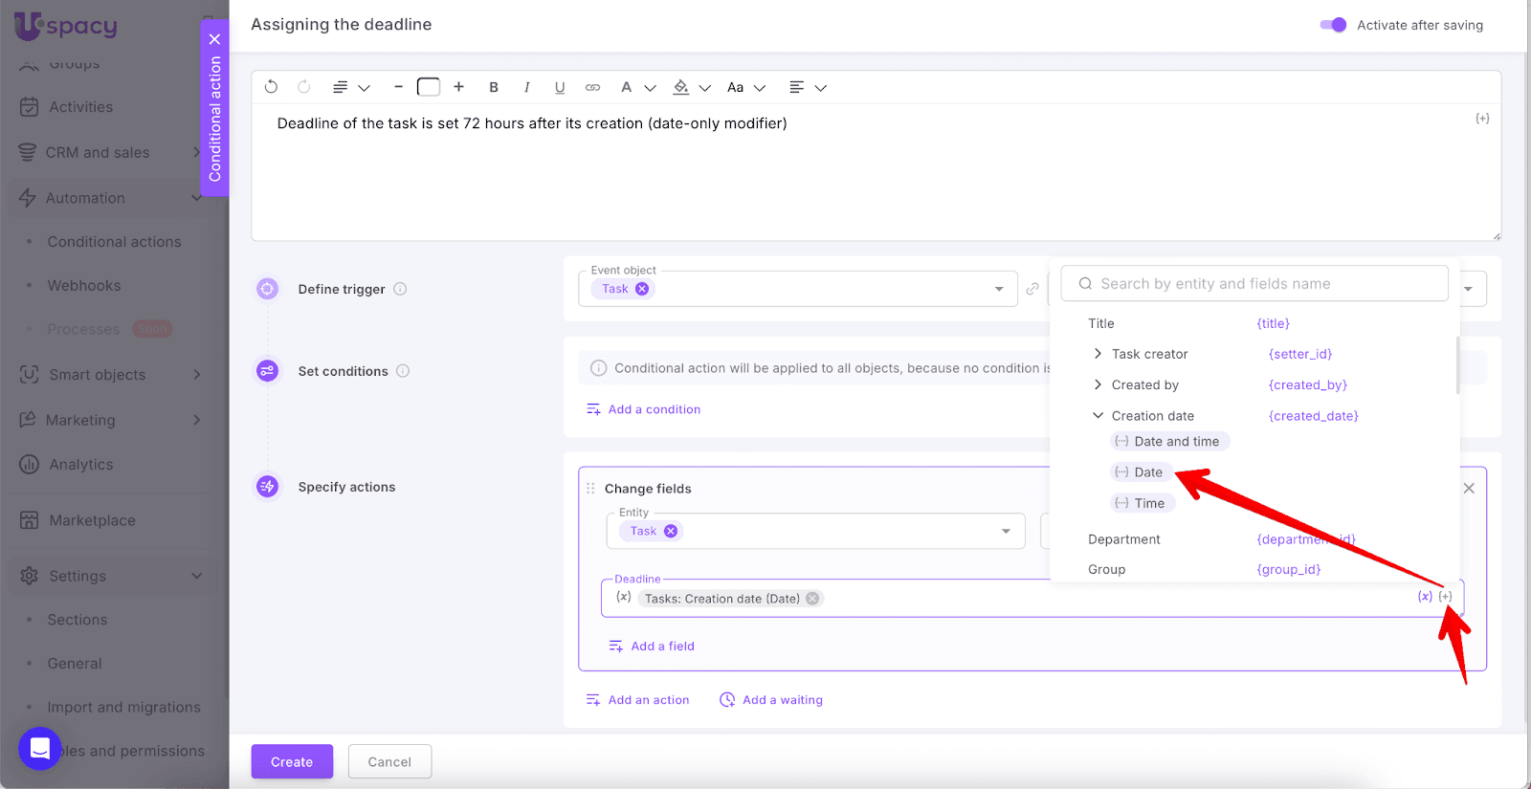Expand the Task creator field group
The width and height of the screenshot is (1531, 789).
click(x=1098, y=354)
